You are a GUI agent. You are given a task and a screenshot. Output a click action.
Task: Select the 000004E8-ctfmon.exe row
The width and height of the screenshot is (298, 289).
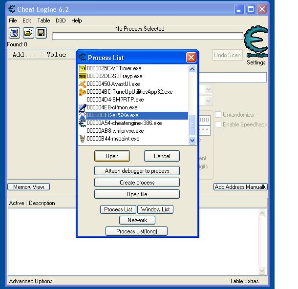tap(133, 107)
